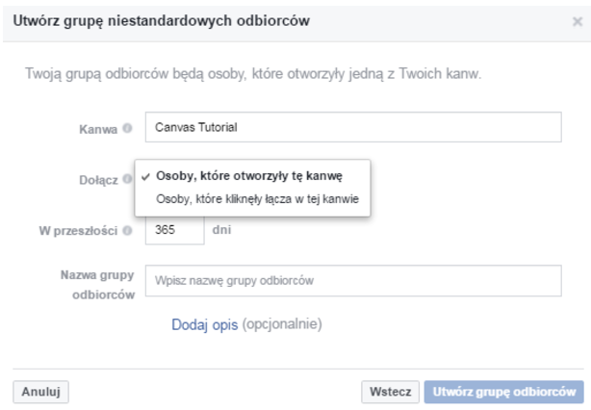
Task: Focus the 365 days input box
Action: click(x=174, y=231)
